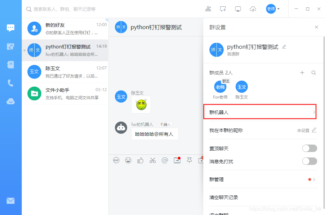Screen dimensions: 325x215
Task: Search group members with the magnifier icon
Action: [x=313, y=72]
